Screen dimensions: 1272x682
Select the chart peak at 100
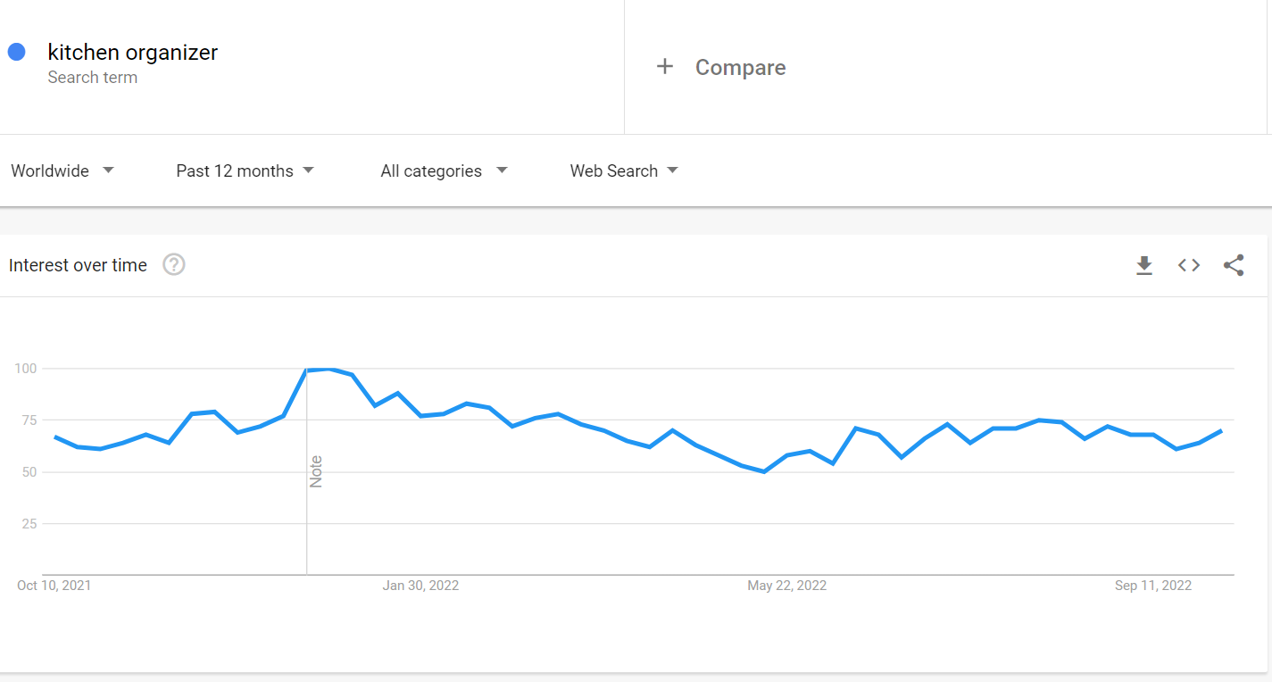329,369
